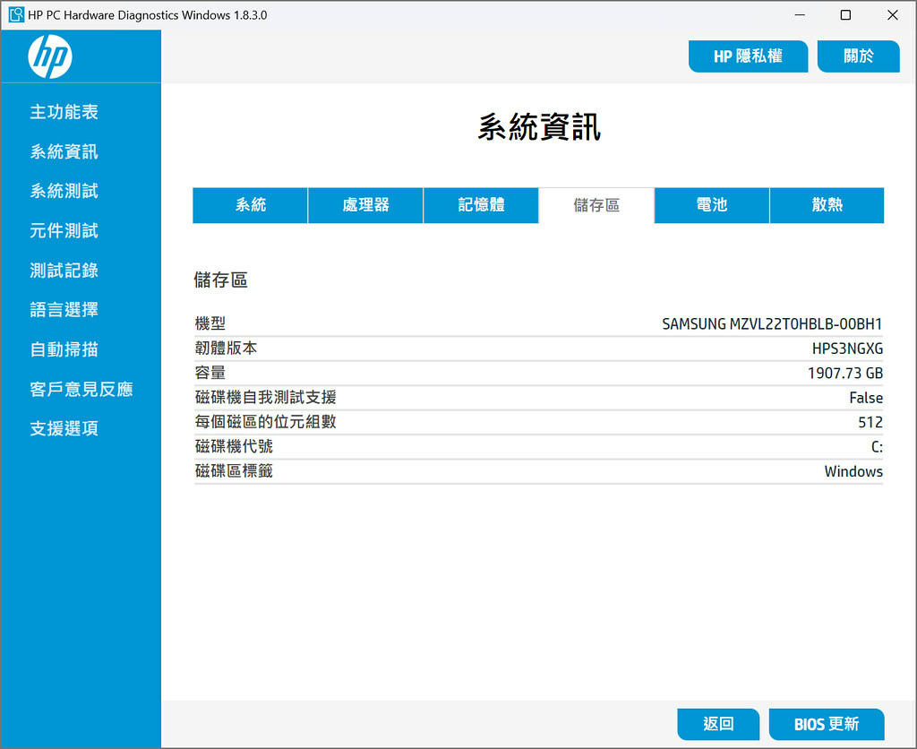
Task: Choose 語言選擇 in the sidebar
Action: coord(64,310)
